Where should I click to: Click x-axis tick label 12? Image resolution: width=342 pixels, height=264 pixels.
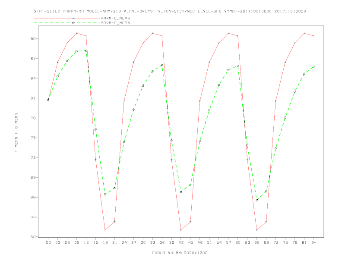pyautogui.click(x=86, y=242)
